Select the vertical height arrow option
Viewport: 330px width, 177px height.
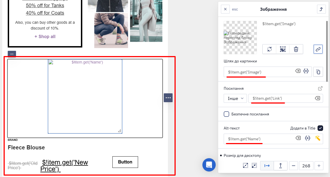click(280, 166)
